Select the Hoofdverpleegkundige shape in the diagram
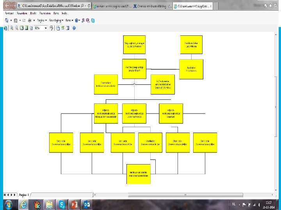 (134, 69)
